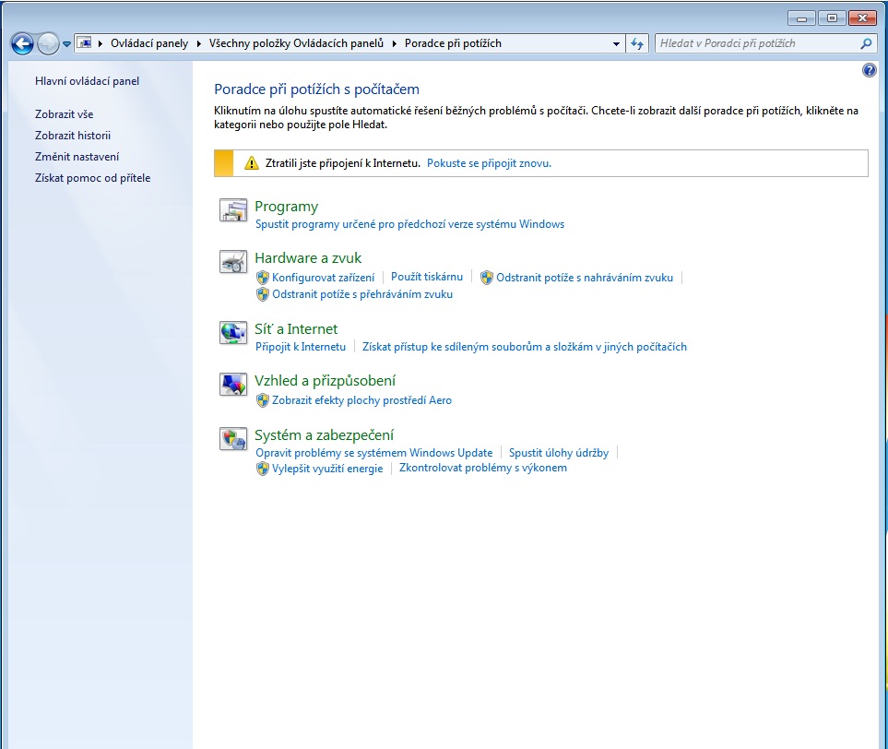Select Všechny položky Ovládacích panelů breadcrumb
Viewport: 888px width, 749px height.
tap(296, 43)
